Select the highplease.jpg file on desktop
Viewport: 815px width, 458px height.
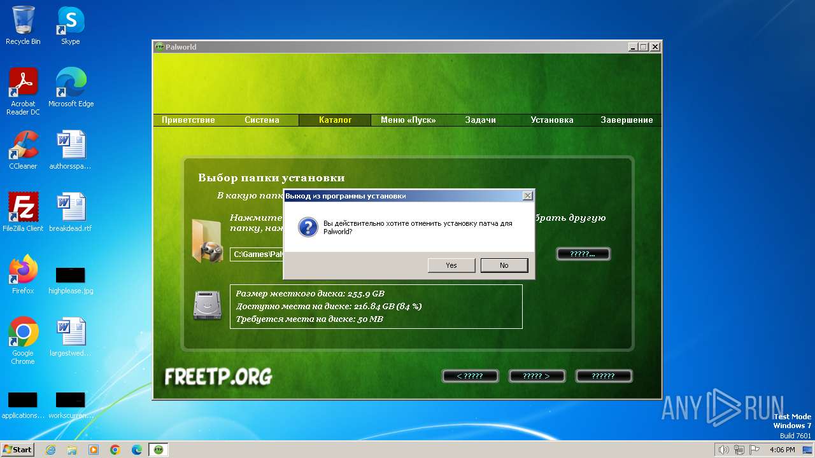(x=70, y=279)
